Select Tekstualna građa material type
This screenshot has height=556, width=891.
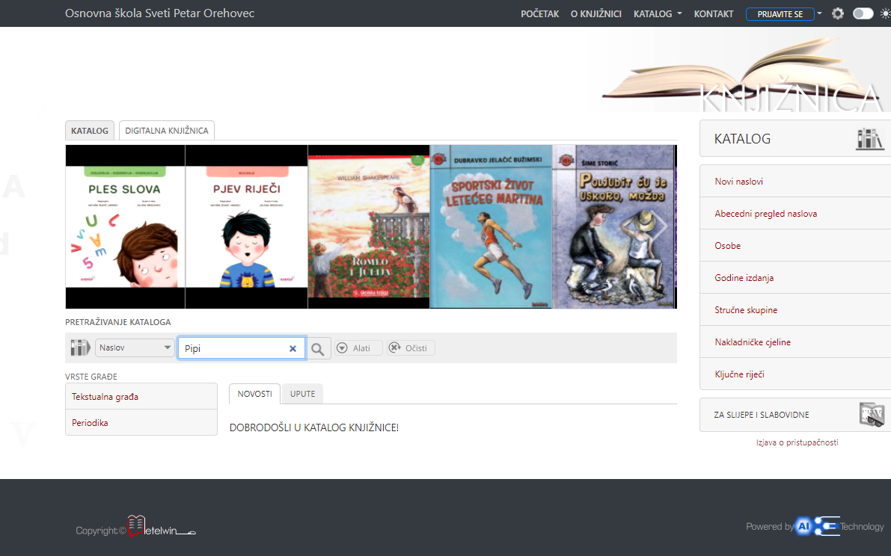(x=141, y=397)
